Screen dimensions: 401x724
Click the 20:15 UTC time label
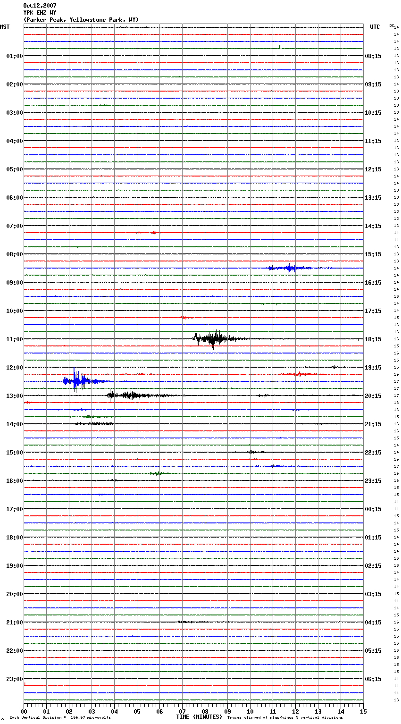pos(373,396)
